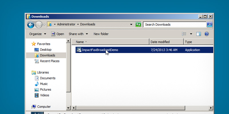Open the view options dropdown arrow

(191, 34)
